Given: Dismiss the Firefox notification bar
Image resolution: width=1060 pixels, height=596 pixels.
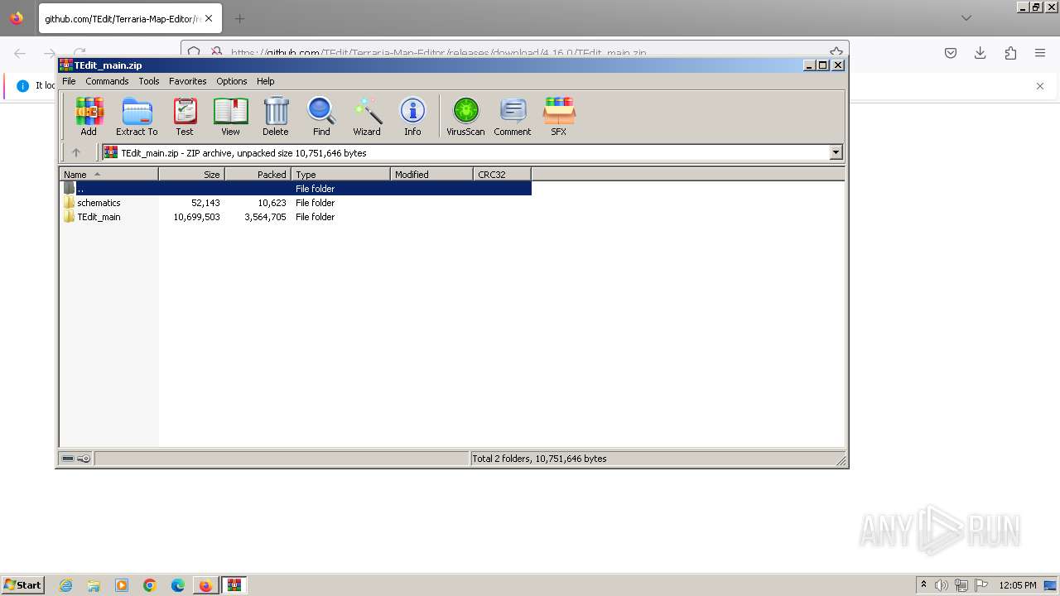Looking at the screenshot, I should [x=1040, y=86].
